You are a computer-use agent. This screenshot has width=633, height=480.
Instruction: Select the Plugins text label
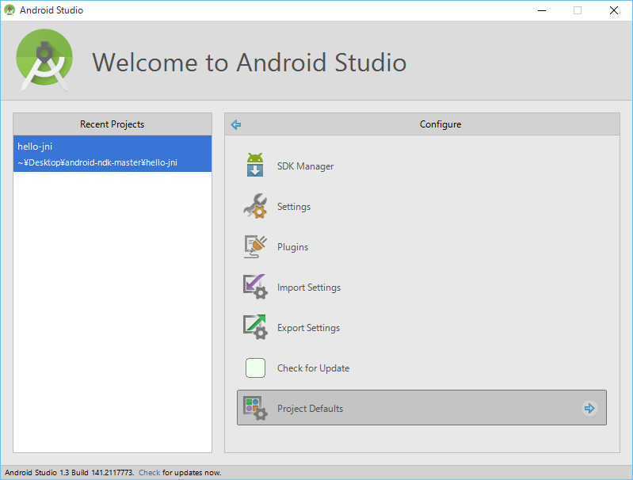pyautogui.click(x=292, y=247)
